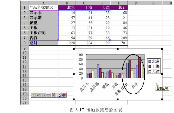Select the 主板 (PII) product cell
This screenshot has height=113, width=174.
pos(43,33)
